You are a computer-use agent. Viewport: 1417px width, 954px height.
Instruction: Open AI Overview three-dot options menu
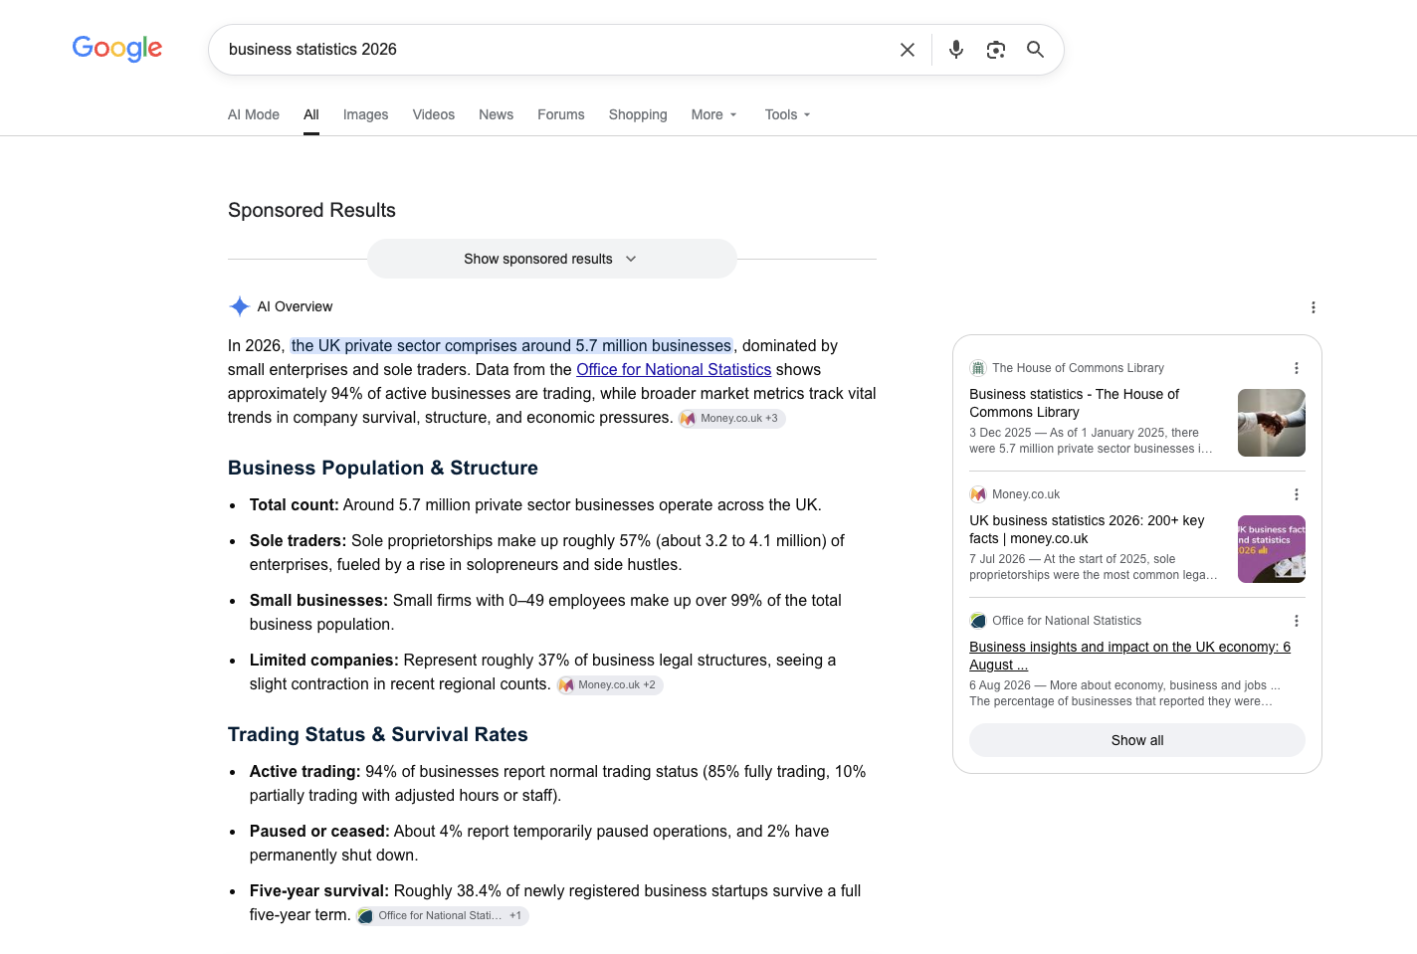(x=1314, y=307)
